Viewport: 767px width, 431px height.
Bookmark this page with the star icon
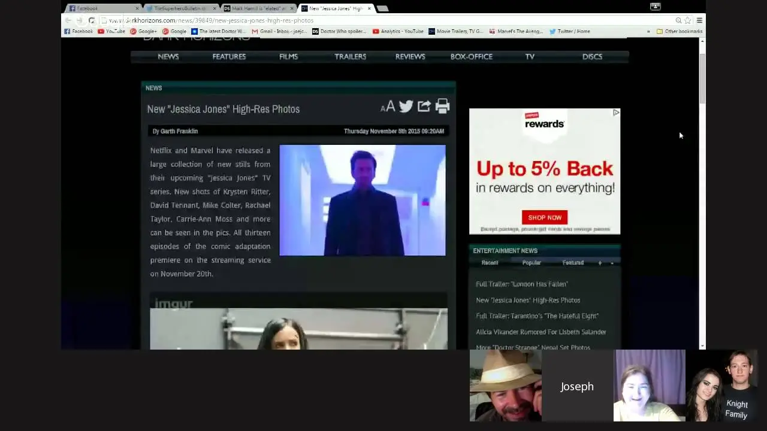[688, 20]
